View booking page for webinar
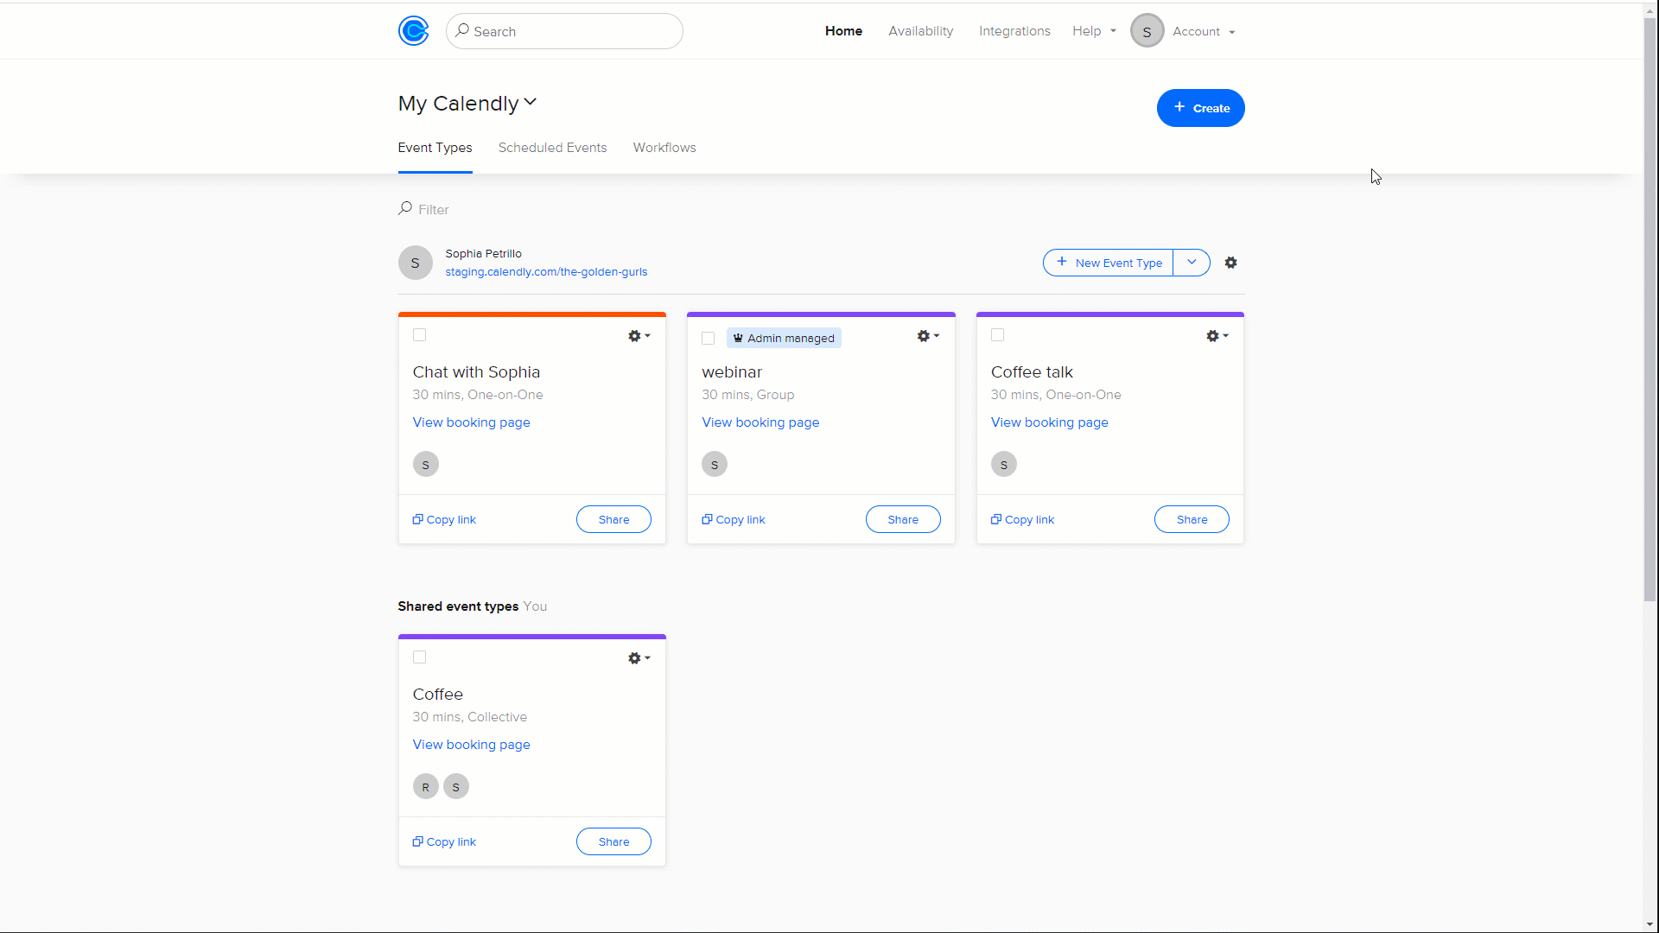Screen dimensions: 1659x933 (x=760, y=422)
